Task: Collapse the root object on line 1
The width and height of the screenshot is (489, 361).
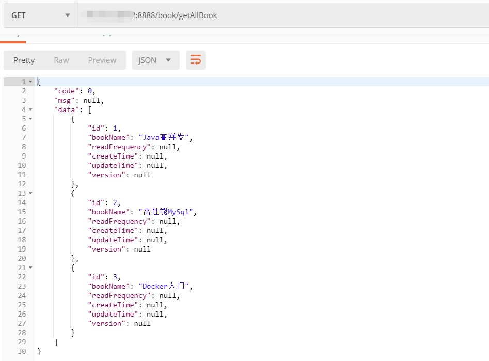Action: point(30,82)
